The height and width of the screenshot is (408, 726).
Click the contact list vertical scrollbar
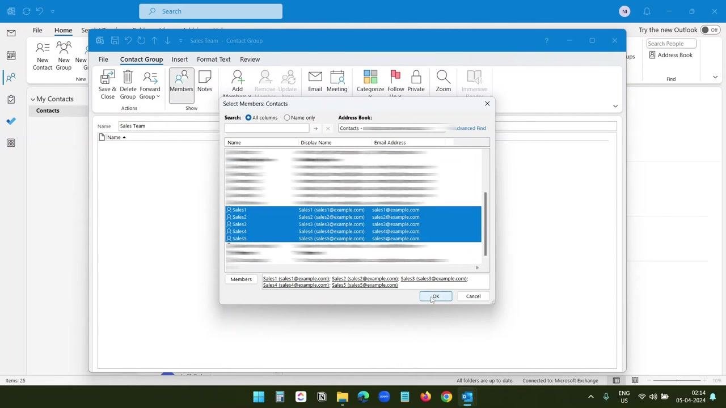coord(486,224)
